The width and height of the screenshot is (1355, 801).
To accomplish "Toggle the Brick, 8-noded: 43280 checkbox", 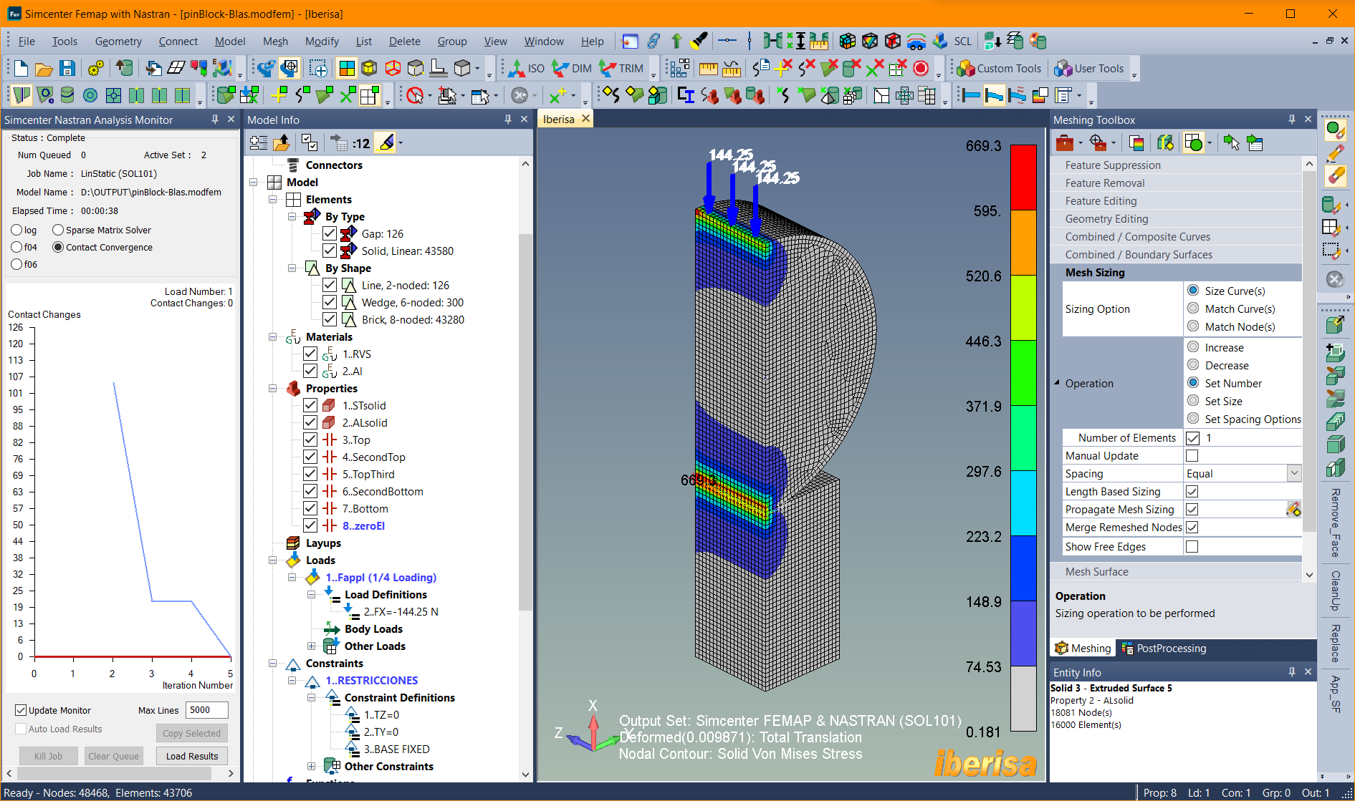I will click(x=330, y=319).
